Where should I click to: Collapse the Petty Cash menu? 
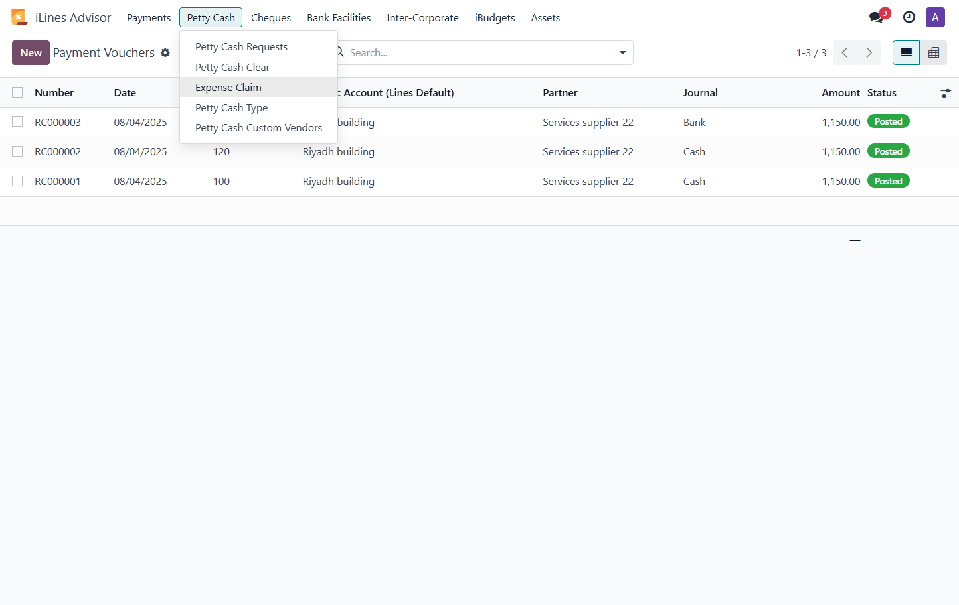(211, 17)
